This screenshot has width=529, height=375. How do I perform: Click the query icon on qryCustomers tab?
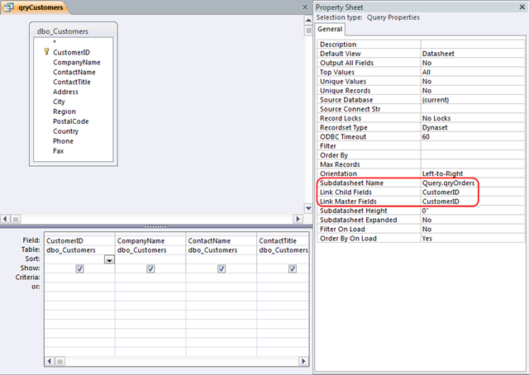[8, 8]
